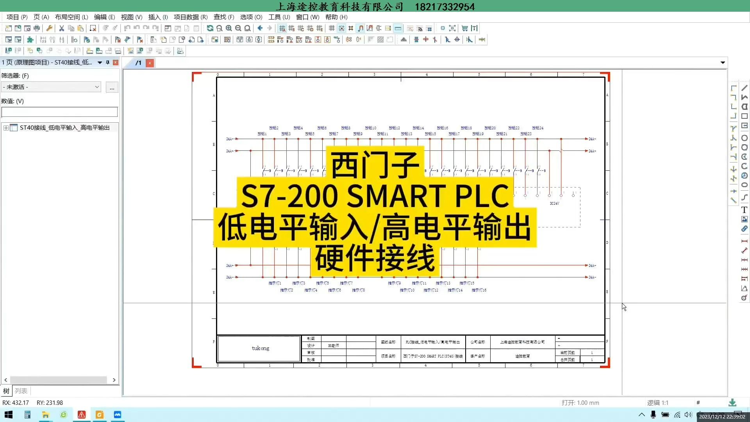Click the Cut scissors icon
The width and height of the screenshot is (750, 422).
click(62, 28)
